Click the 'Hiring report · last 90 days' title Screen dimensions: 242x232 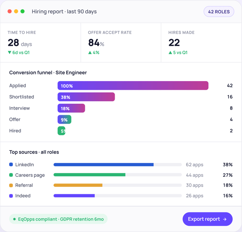64,12
